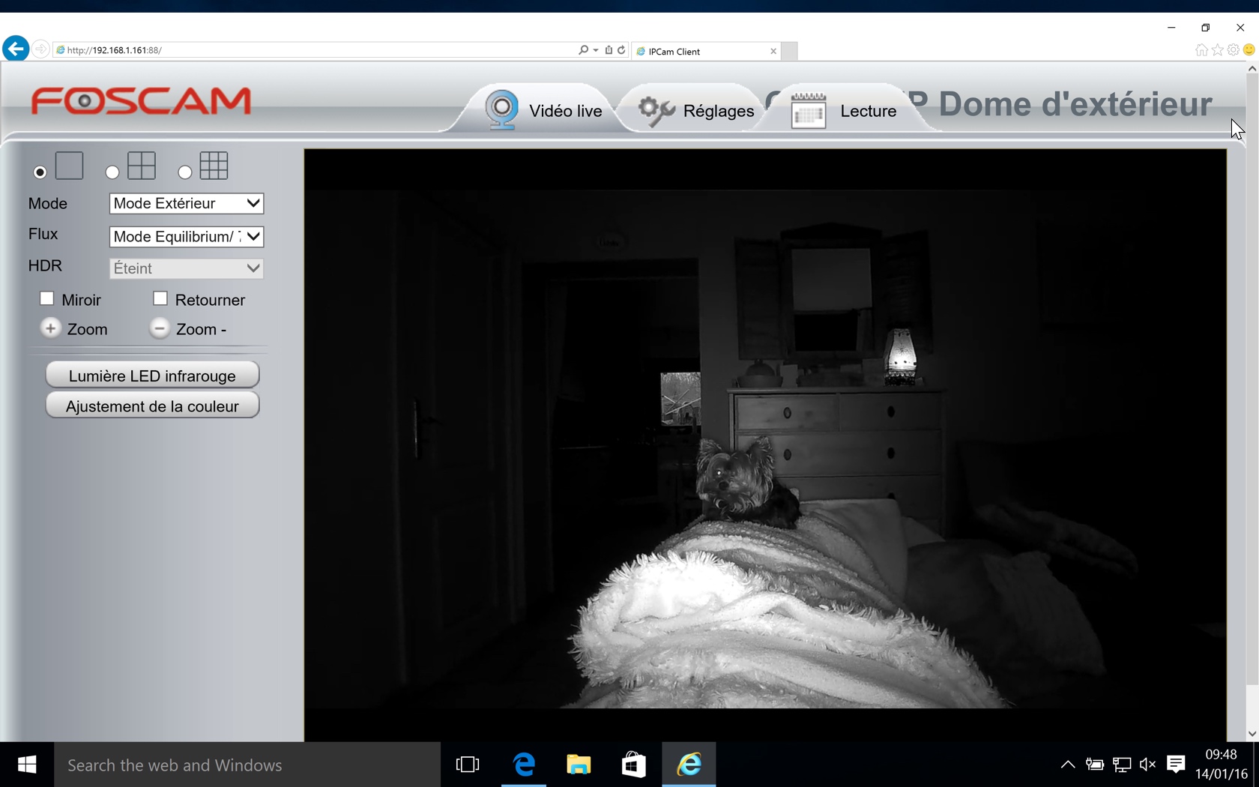Open the Mode Extérieur dropdown
The width and height of the screenshot is (1259, 787).
[186, 203]
